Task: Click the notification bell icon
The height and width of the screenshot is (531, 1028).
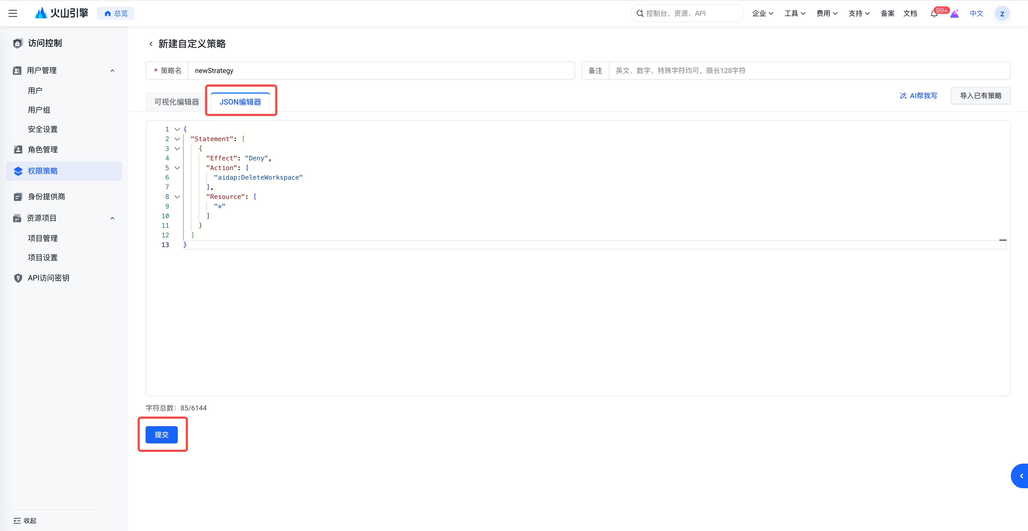Action: [x=934, y=14]
